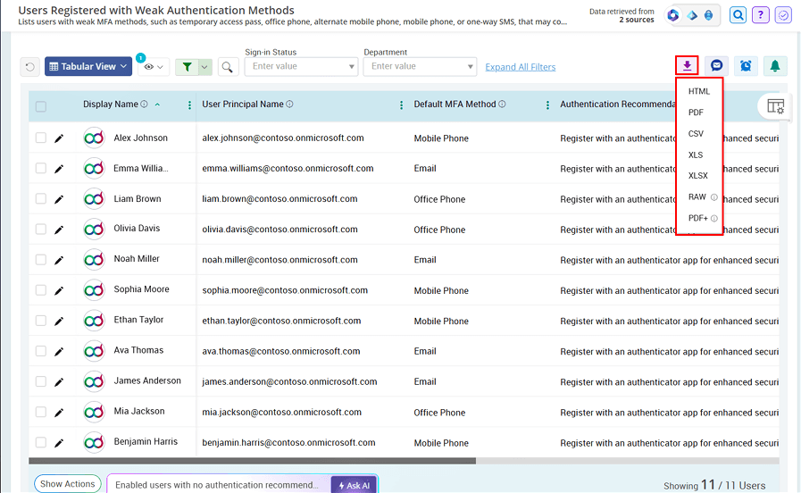This screenshot has height=493, width=801.
Task: Click Expand All Filters link
Action: coord(520,67)
